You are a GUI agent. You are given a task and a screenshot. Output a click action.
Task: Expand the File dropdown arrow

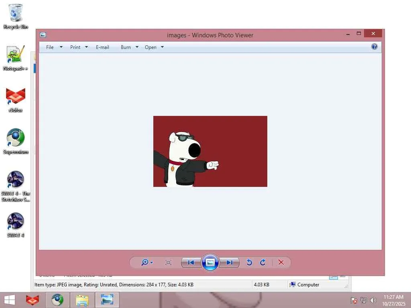tap(61, 47)
